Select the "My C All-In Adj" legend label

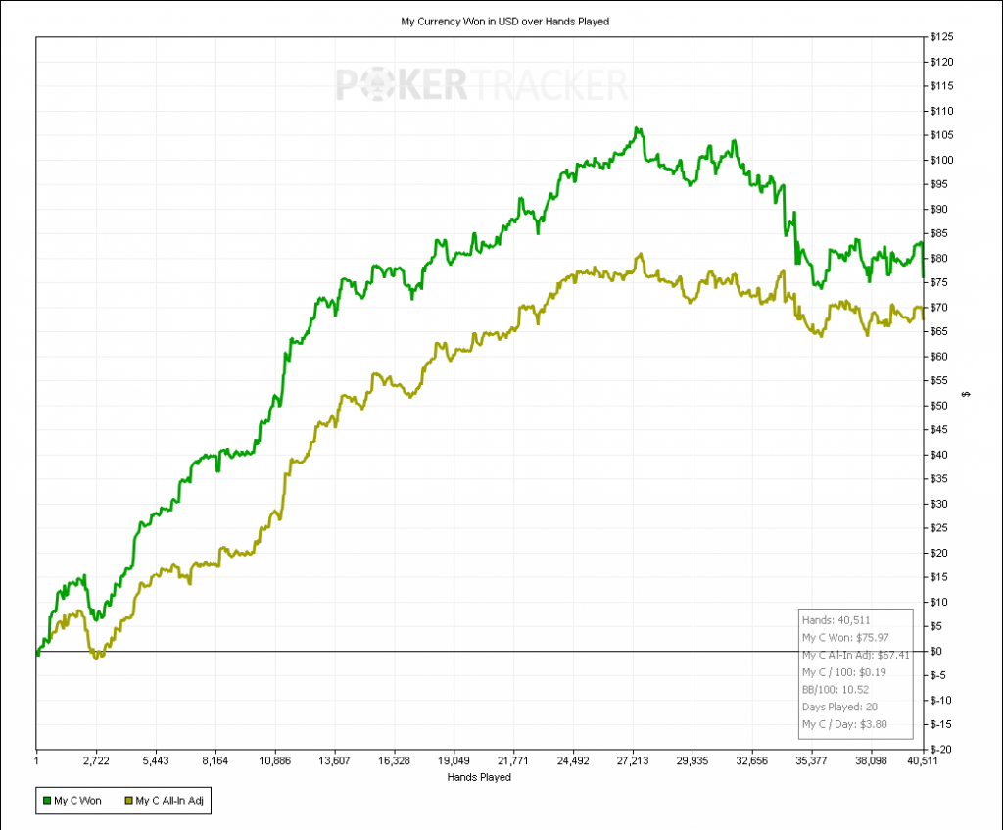[x=169, y=801]
